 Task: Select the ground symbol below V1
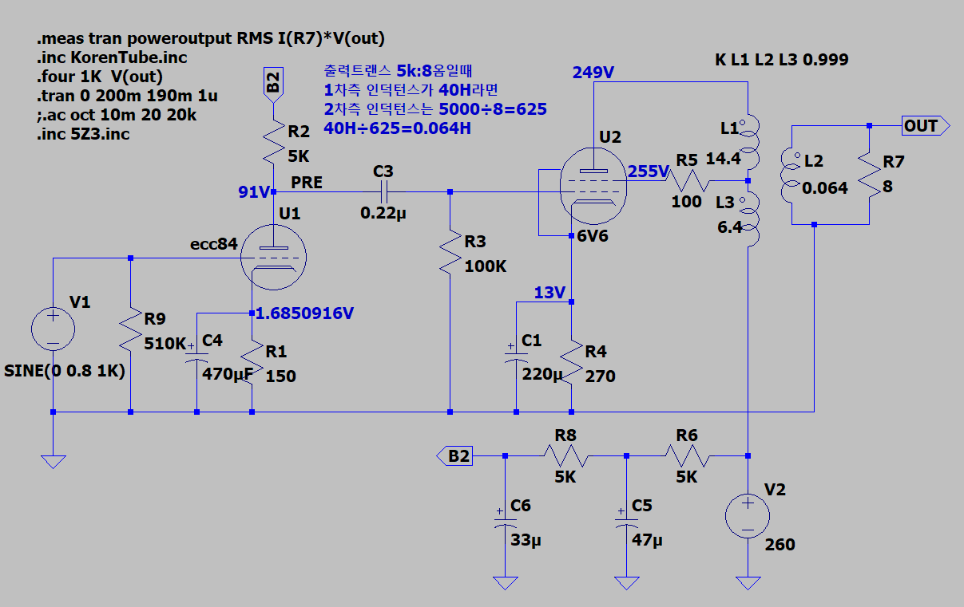click(x=53, y=460)
